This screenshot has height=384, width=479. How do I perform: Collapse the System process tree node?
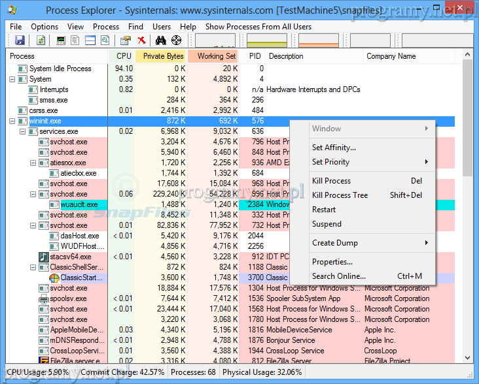[12, 79]
